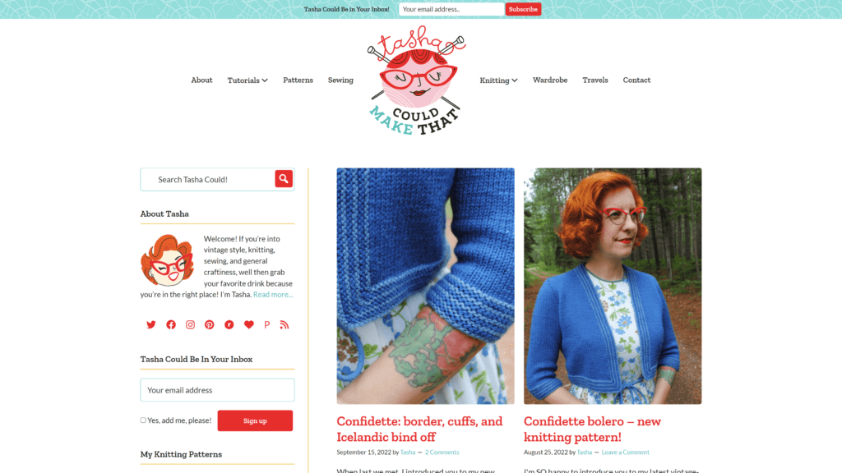This screenshot has height=473, width=842.
Task: Open the Wardrobe menu item
Action: (550, 80)
